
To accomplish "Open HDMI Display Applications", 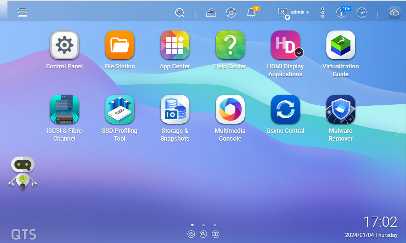I will tap(286, 45).
